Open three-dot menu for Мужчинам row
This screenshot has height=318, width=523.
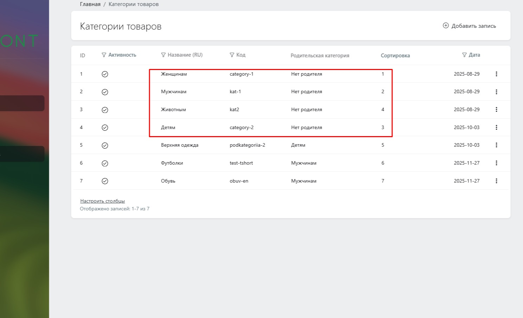tap(496, 92)
